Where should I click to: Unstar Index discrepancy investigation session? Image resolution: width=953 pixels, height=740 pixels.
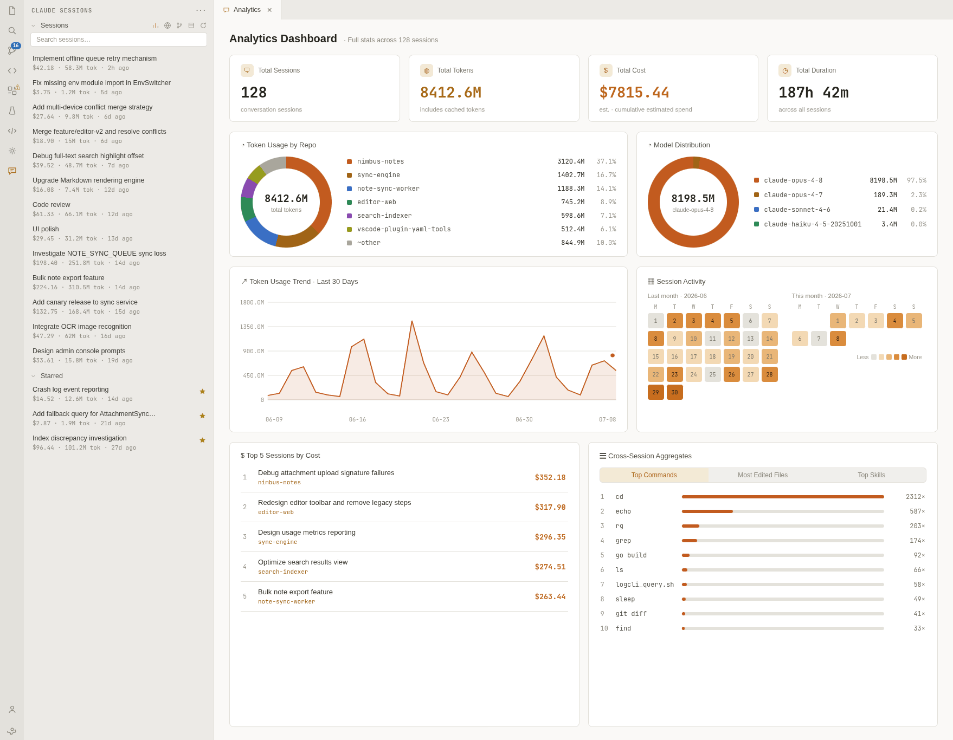[x=202, y=440]
